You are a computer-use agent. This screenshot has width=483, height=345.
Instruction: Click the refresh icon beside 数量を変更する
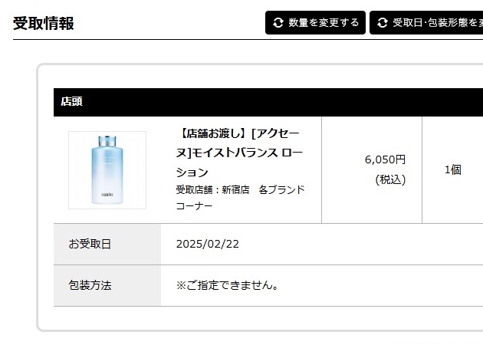point(278,23)
